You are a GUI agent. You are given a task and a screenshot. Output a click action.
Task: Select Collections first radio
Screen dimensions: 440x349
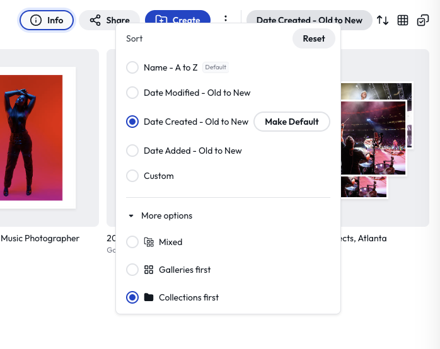(132, 297)
